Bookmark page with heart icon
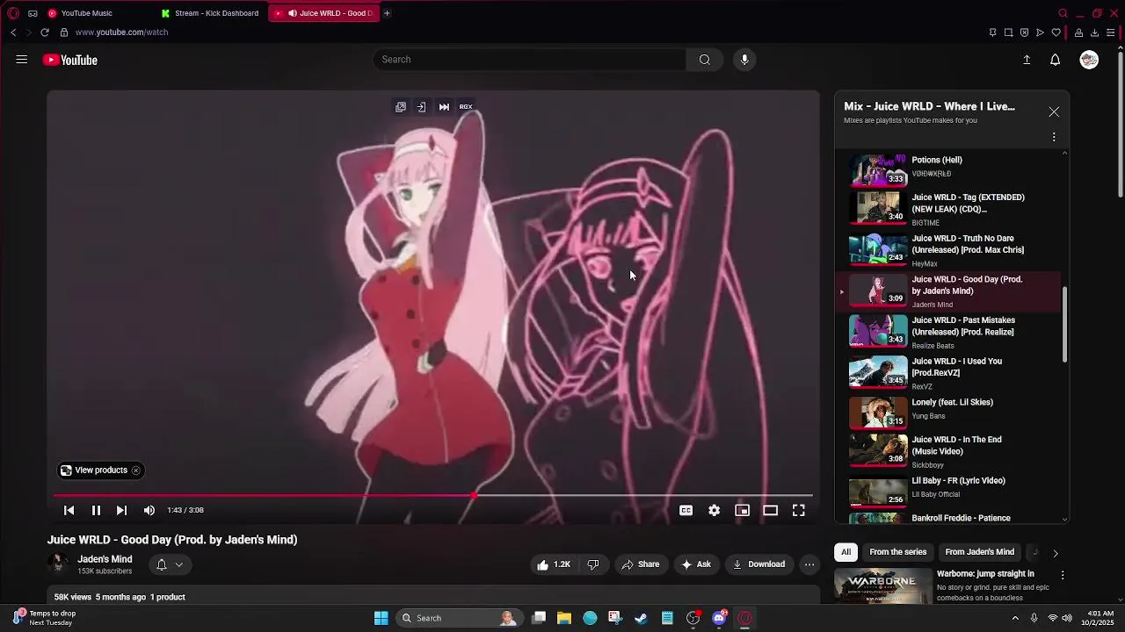Image resolution: width=1125 pixels, height=632 pixels. click(1056, 32)
